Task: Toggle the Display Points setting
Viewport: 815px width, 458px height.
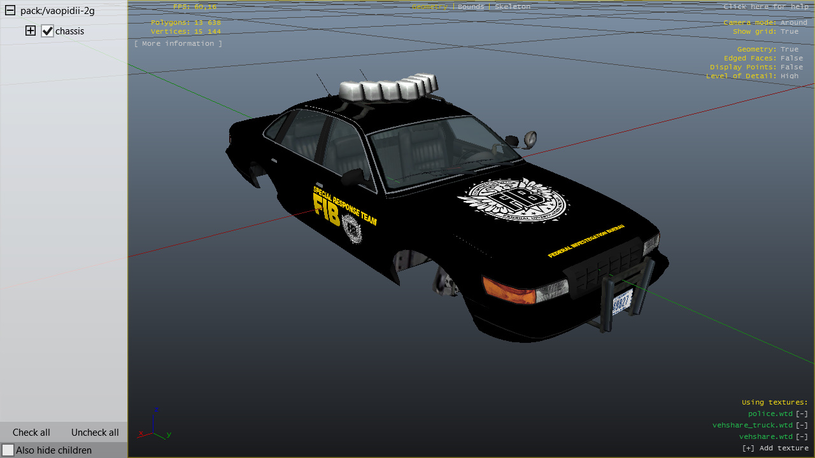Action: [791, 67]
